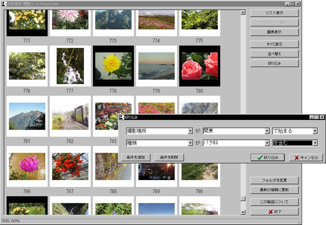Switch to リスト表示 view
Viewport: 326px width, 225px height.
(274, 13)
